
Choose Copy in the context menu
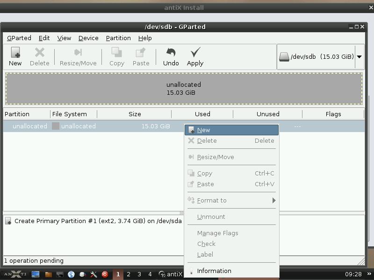[x=231, y=173]
